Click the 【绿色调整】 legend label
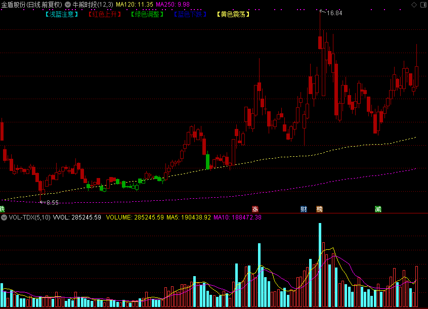The image size is (428, 309). pyautogui.click(x=147, y=15)
